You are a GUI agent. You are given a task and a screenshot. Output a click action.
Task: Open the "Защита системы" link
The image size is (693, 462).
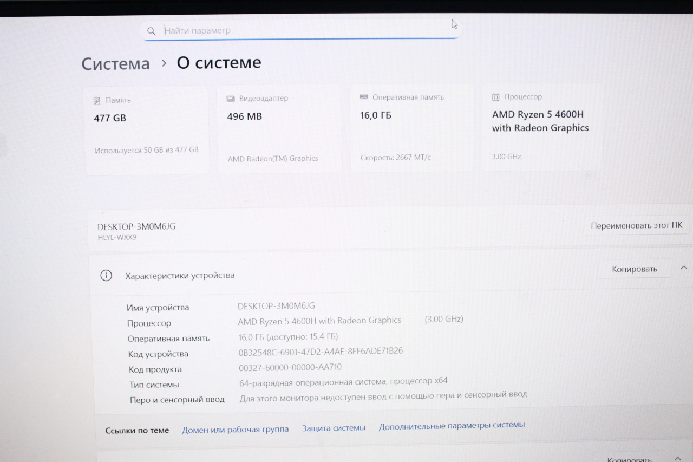coord(334,428)
